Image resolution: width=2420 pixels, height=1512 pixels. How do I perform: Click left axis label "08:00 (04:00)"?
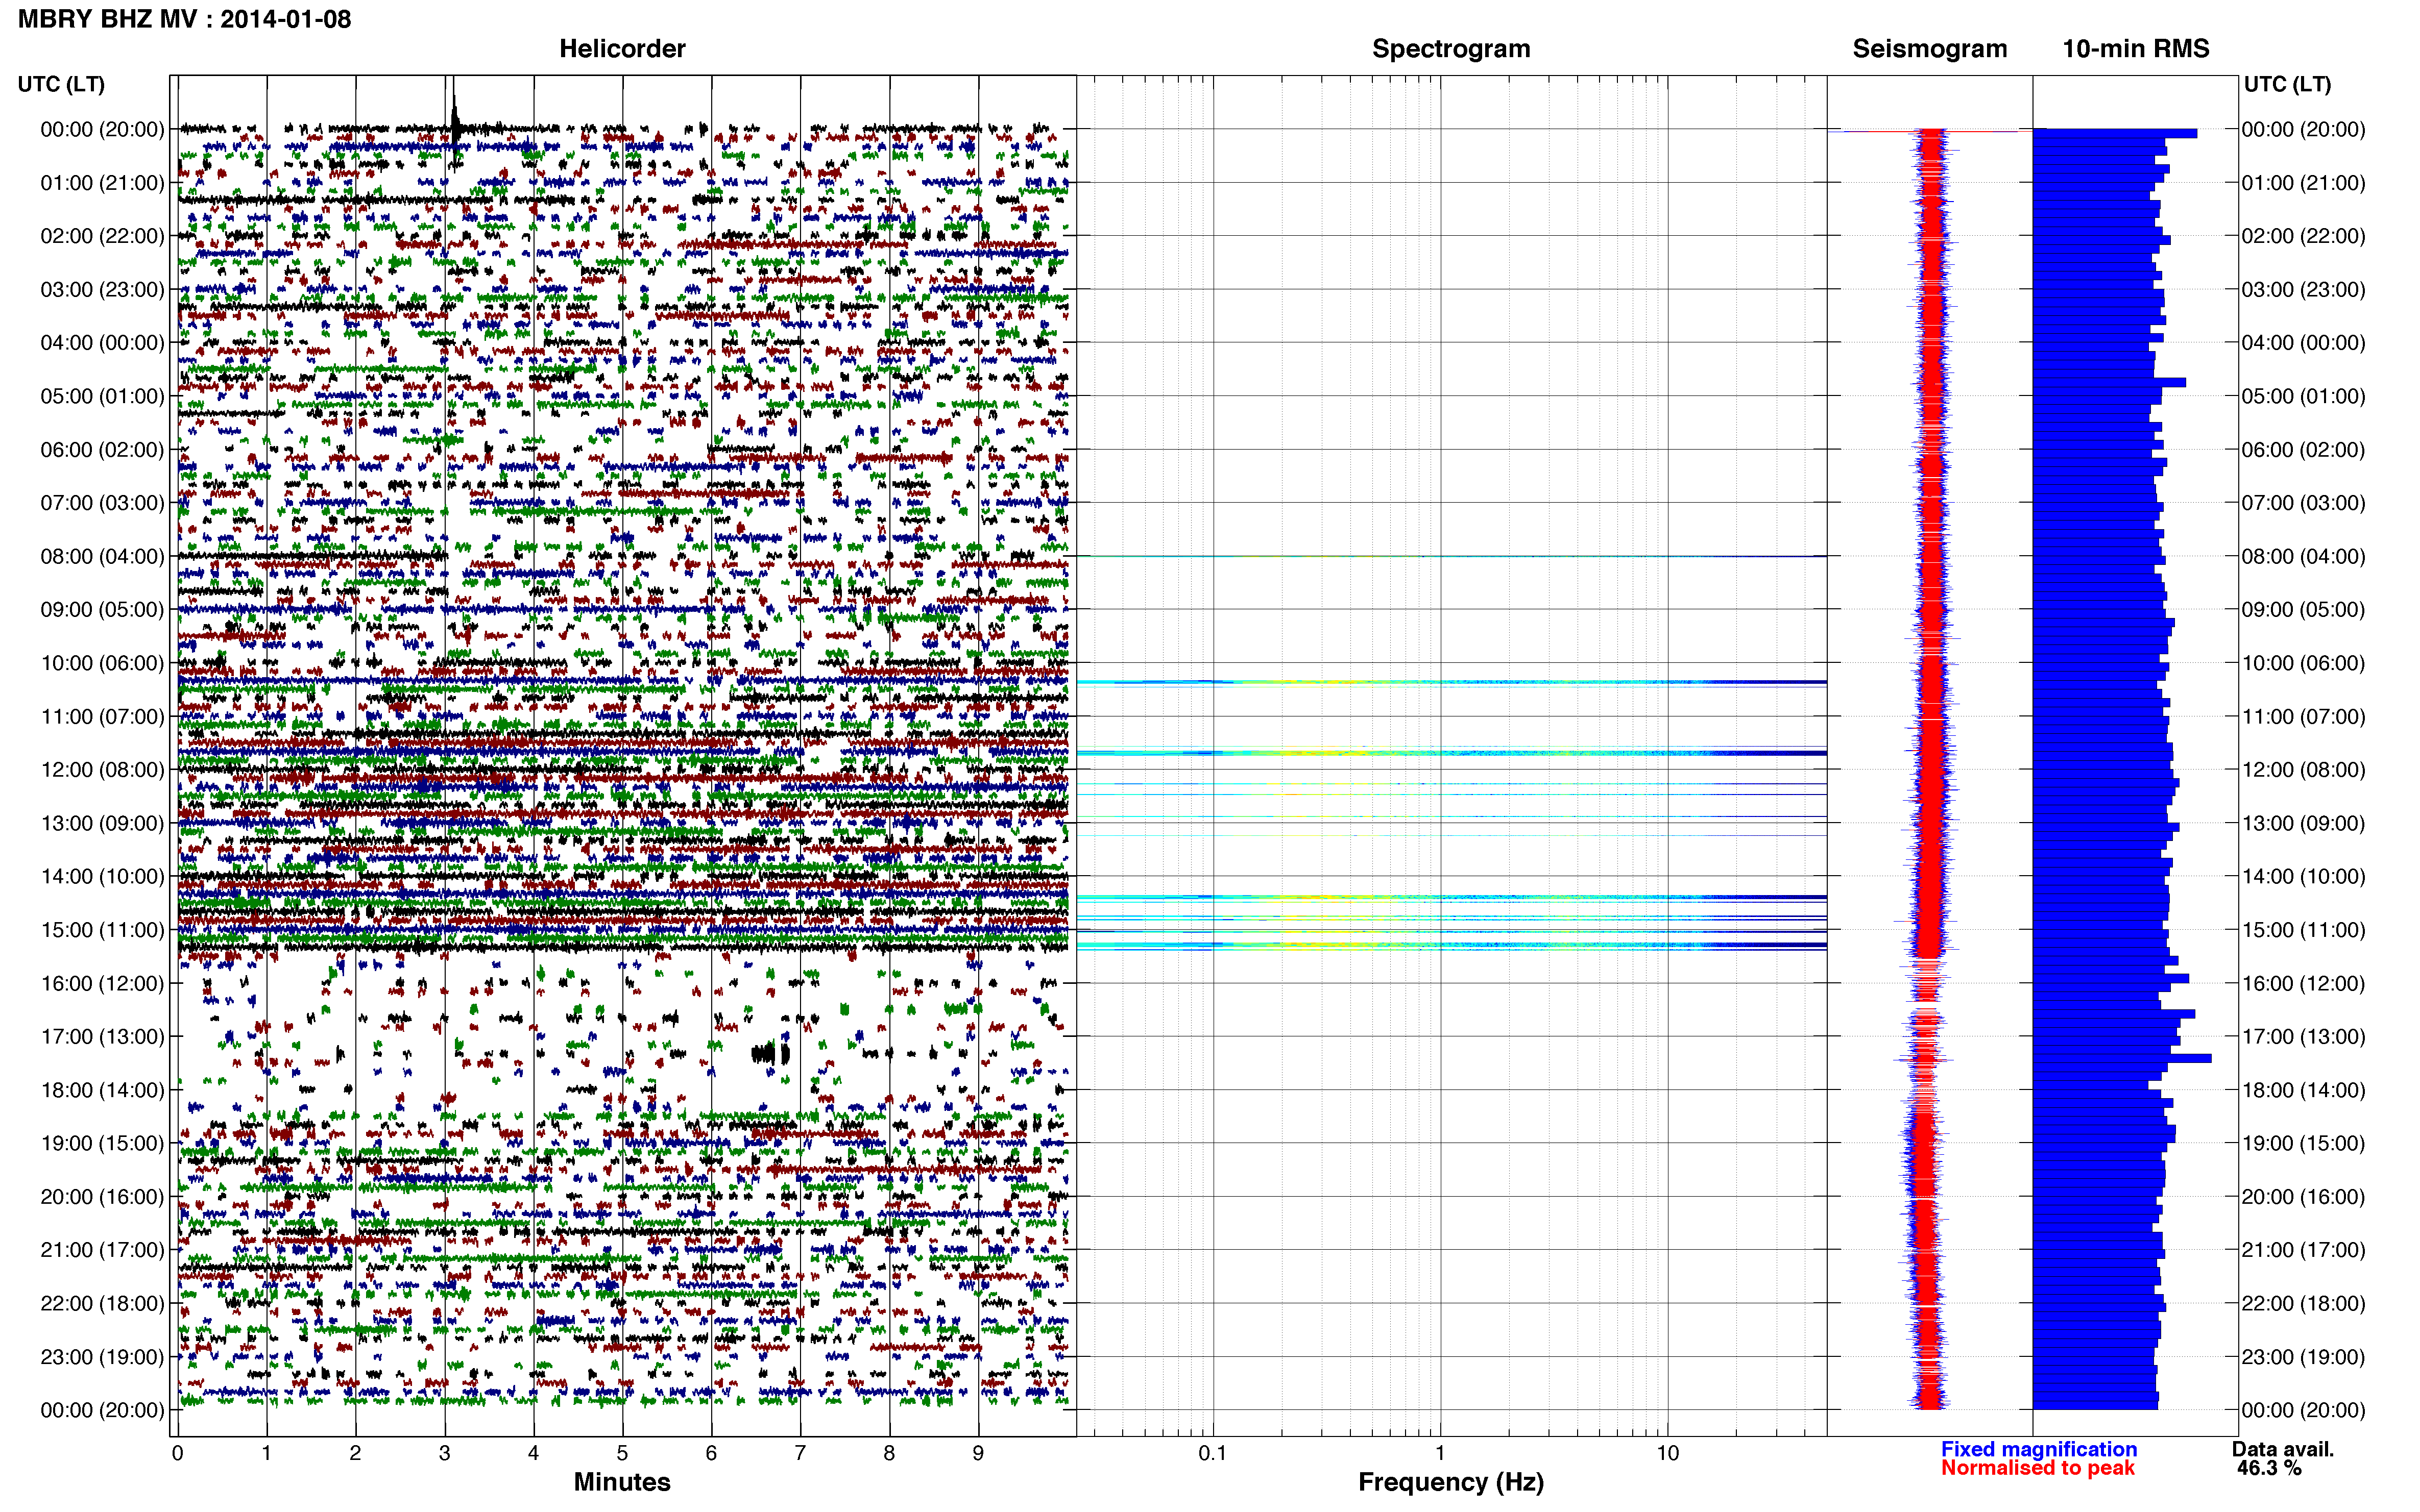[102, 556]
